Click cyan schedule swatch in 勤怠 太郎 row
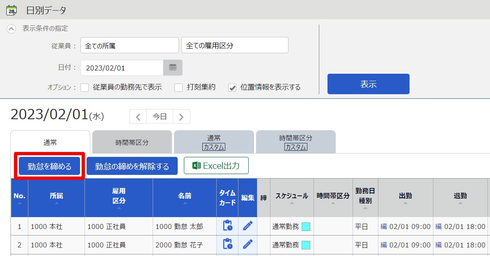 coord(306,227)
